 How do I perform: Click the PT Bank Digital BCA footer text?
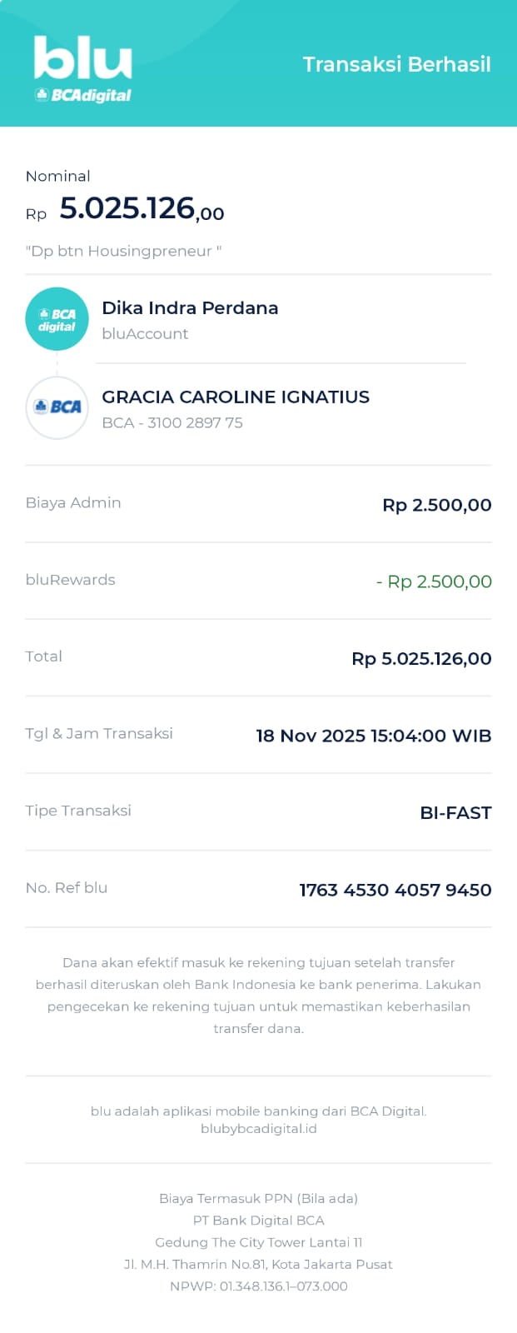[258, 1221]
